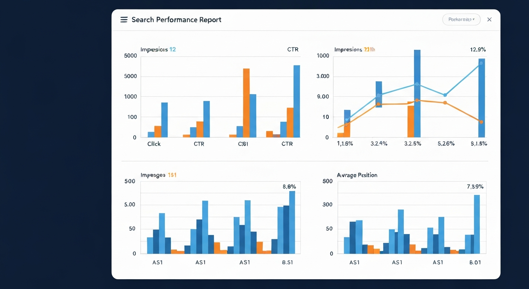Click the Impesges 1S1 chart title
The image size is (529, 289).
[158, 175]
